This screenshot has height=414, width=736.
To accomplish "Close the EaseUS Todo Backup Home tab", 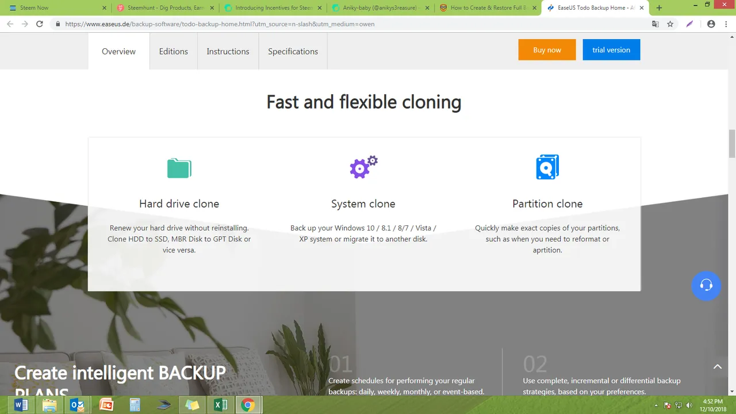I will point(643,8).
